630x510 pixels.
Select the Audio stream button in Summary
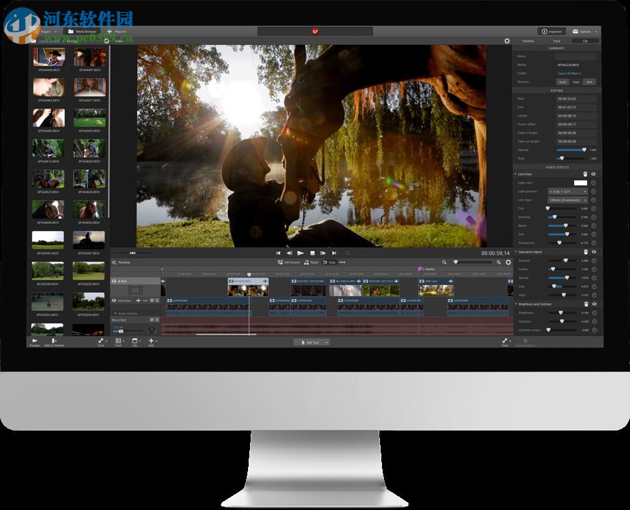(x=562, y=81)
